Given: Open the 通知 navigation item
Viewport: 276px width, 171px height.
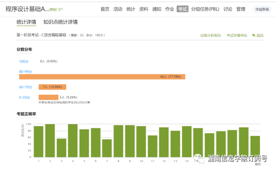Looking at the screenshot, I should click(x=156, y=9).
